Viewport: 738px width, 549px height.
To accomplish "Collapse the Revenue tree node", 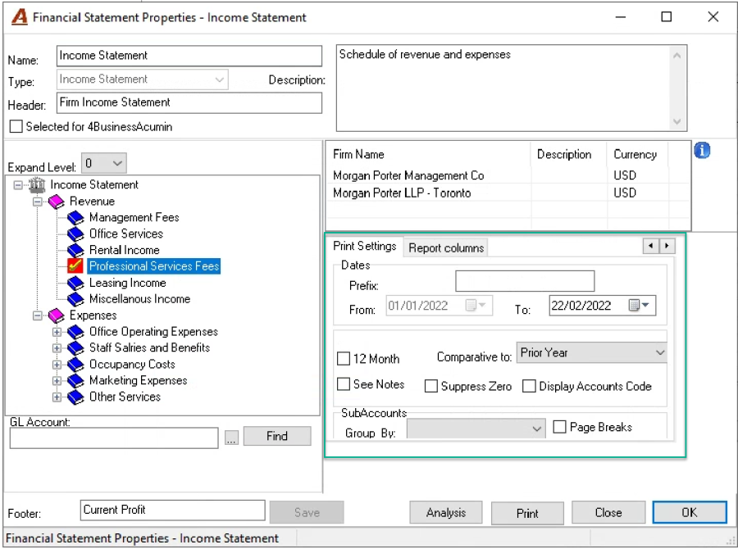I will pyautogui.click(x=37, y=202).
